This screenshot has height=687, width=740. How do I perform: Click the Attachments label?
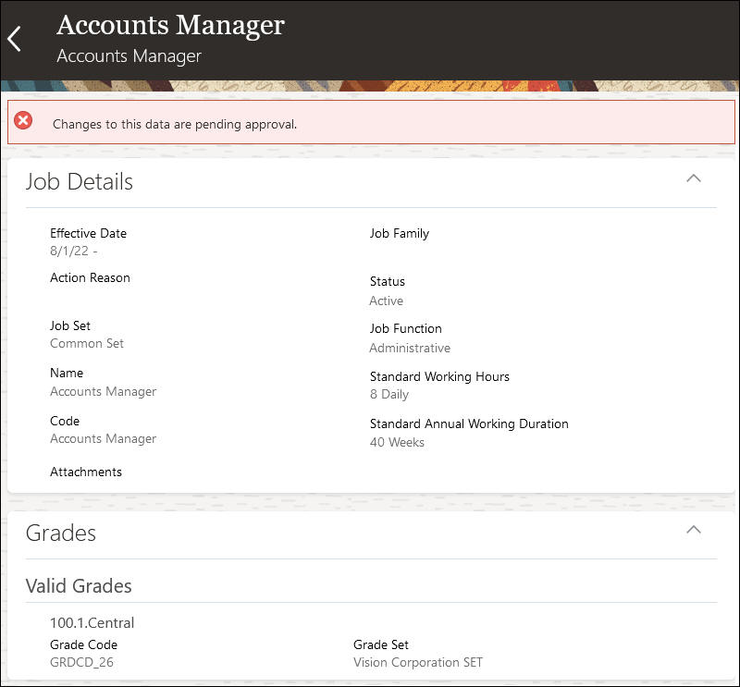(x=86, y=472)
